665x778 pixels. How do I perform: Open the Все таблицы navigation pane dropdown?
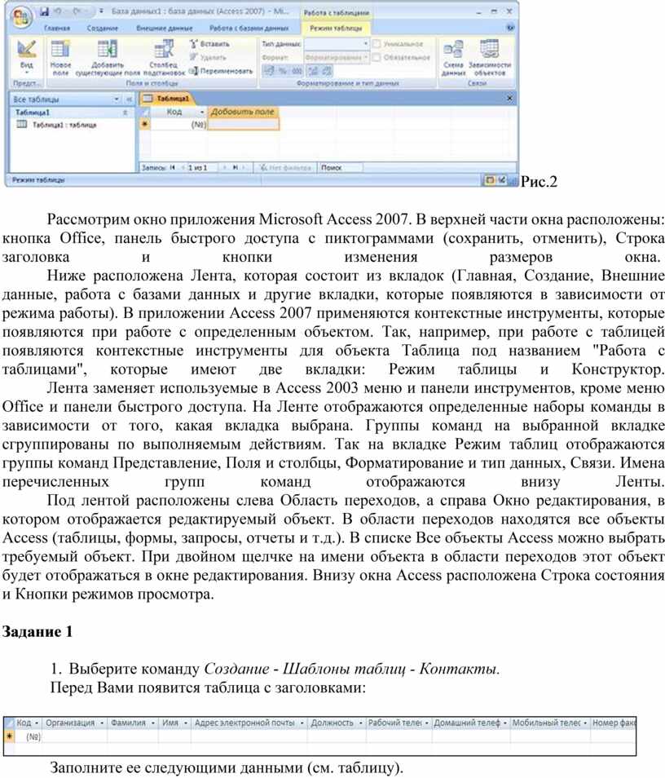pos(117,99)
